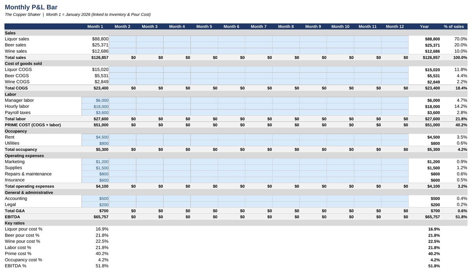Click the empty Month 3 Rent cell

click(x=149, y=137)
